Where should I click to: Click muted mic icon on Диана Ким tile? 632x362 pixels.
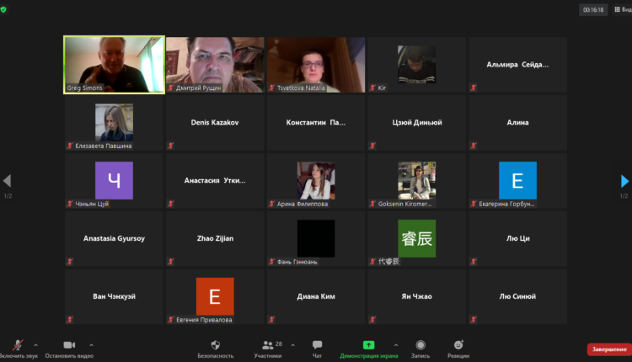tap(272, 320)
